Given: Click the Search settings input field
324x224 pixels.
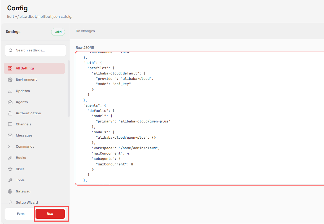Looking at the screenshot, I should pyautogui.click(x=35, y=50).
